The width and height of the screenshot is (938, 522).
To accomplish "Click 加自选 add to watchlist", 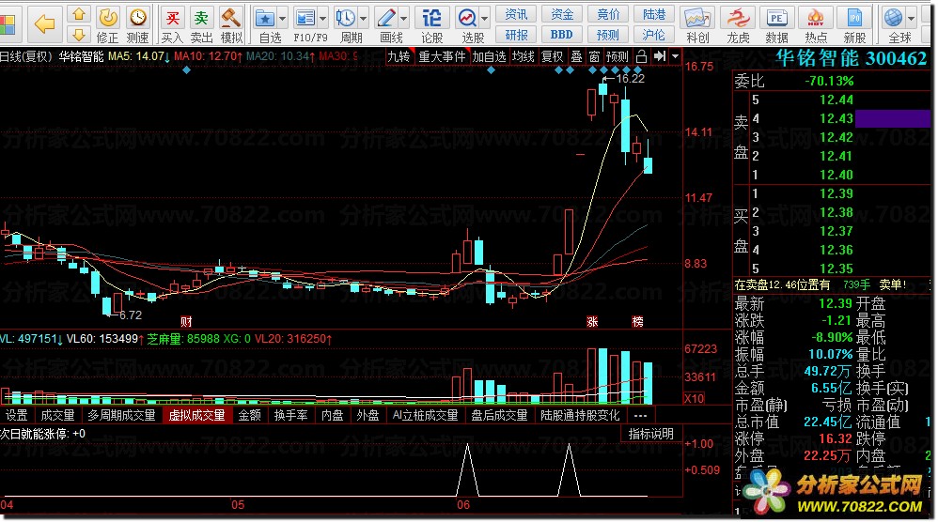I will click(x=489, y=56).
